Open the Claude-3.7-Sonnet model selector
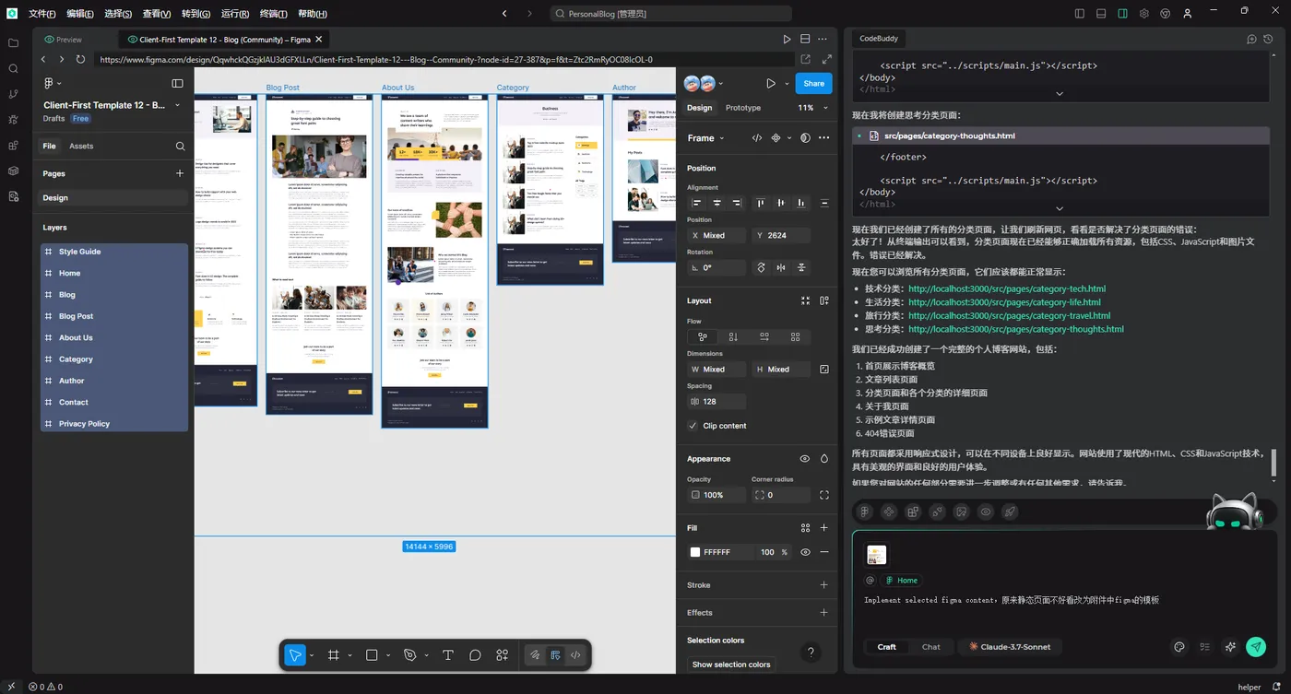Viewport: 1291px width, 694px height. point(1011,647)
